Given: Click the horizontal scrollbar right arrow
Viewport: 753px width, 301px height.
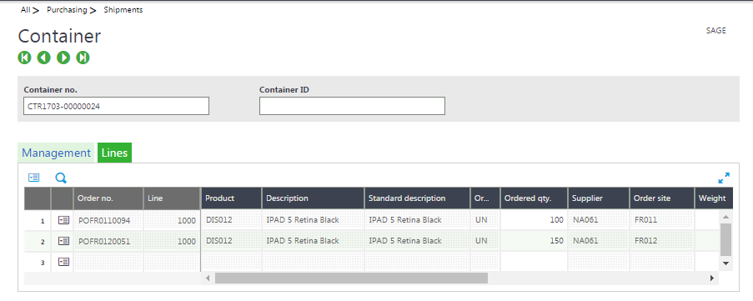Looking at the screenshot, I should tap(711, 278).
